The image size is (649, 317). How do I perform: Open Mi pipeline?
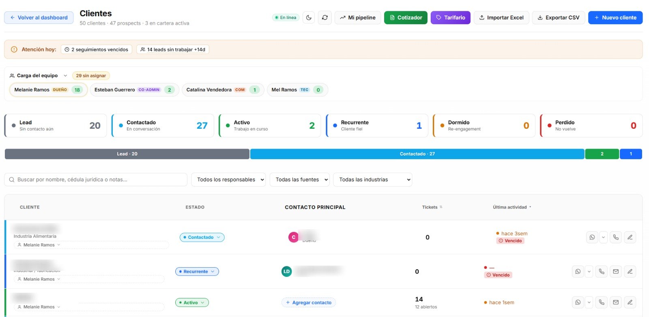point(358,17)
